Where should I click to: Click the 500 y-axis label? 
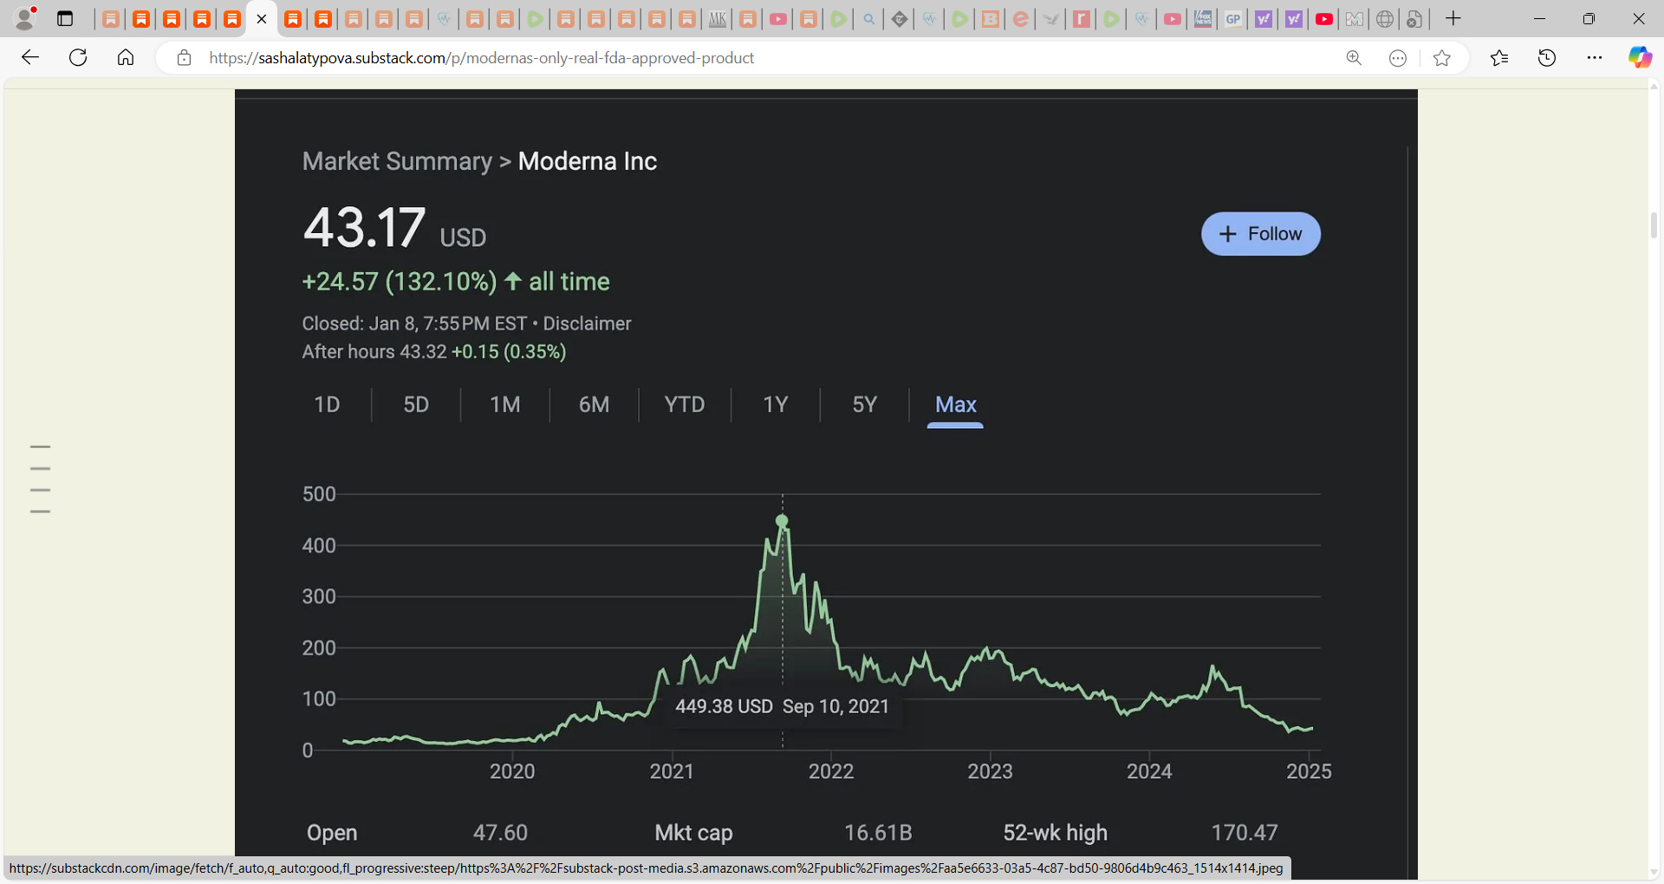pos(319,494)
